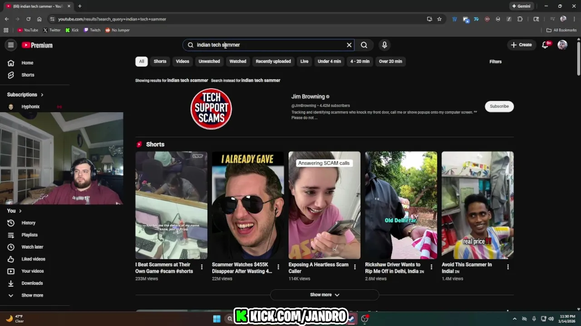Open the All Bookmarks folder

561,30
